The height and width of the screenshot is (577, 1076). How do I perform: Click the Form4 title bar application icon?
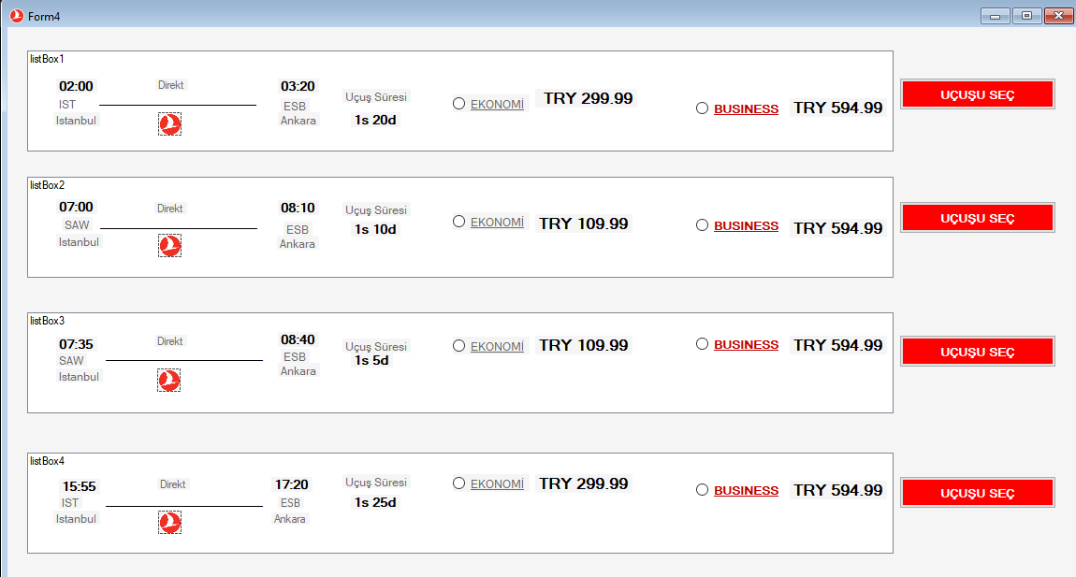[x=16, y=15]
